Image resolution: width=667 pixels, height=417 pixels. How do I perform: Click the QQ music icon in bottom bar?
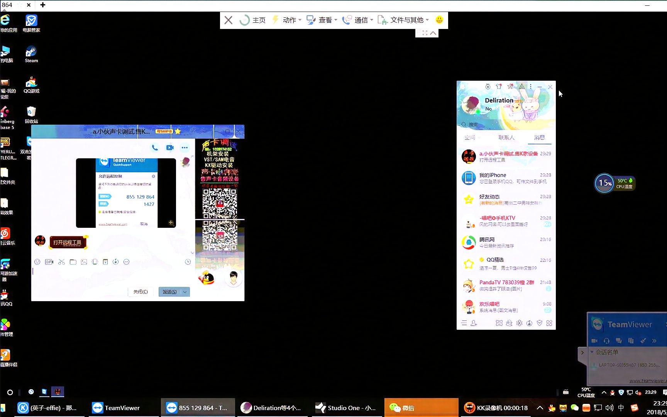pos(529,323)
